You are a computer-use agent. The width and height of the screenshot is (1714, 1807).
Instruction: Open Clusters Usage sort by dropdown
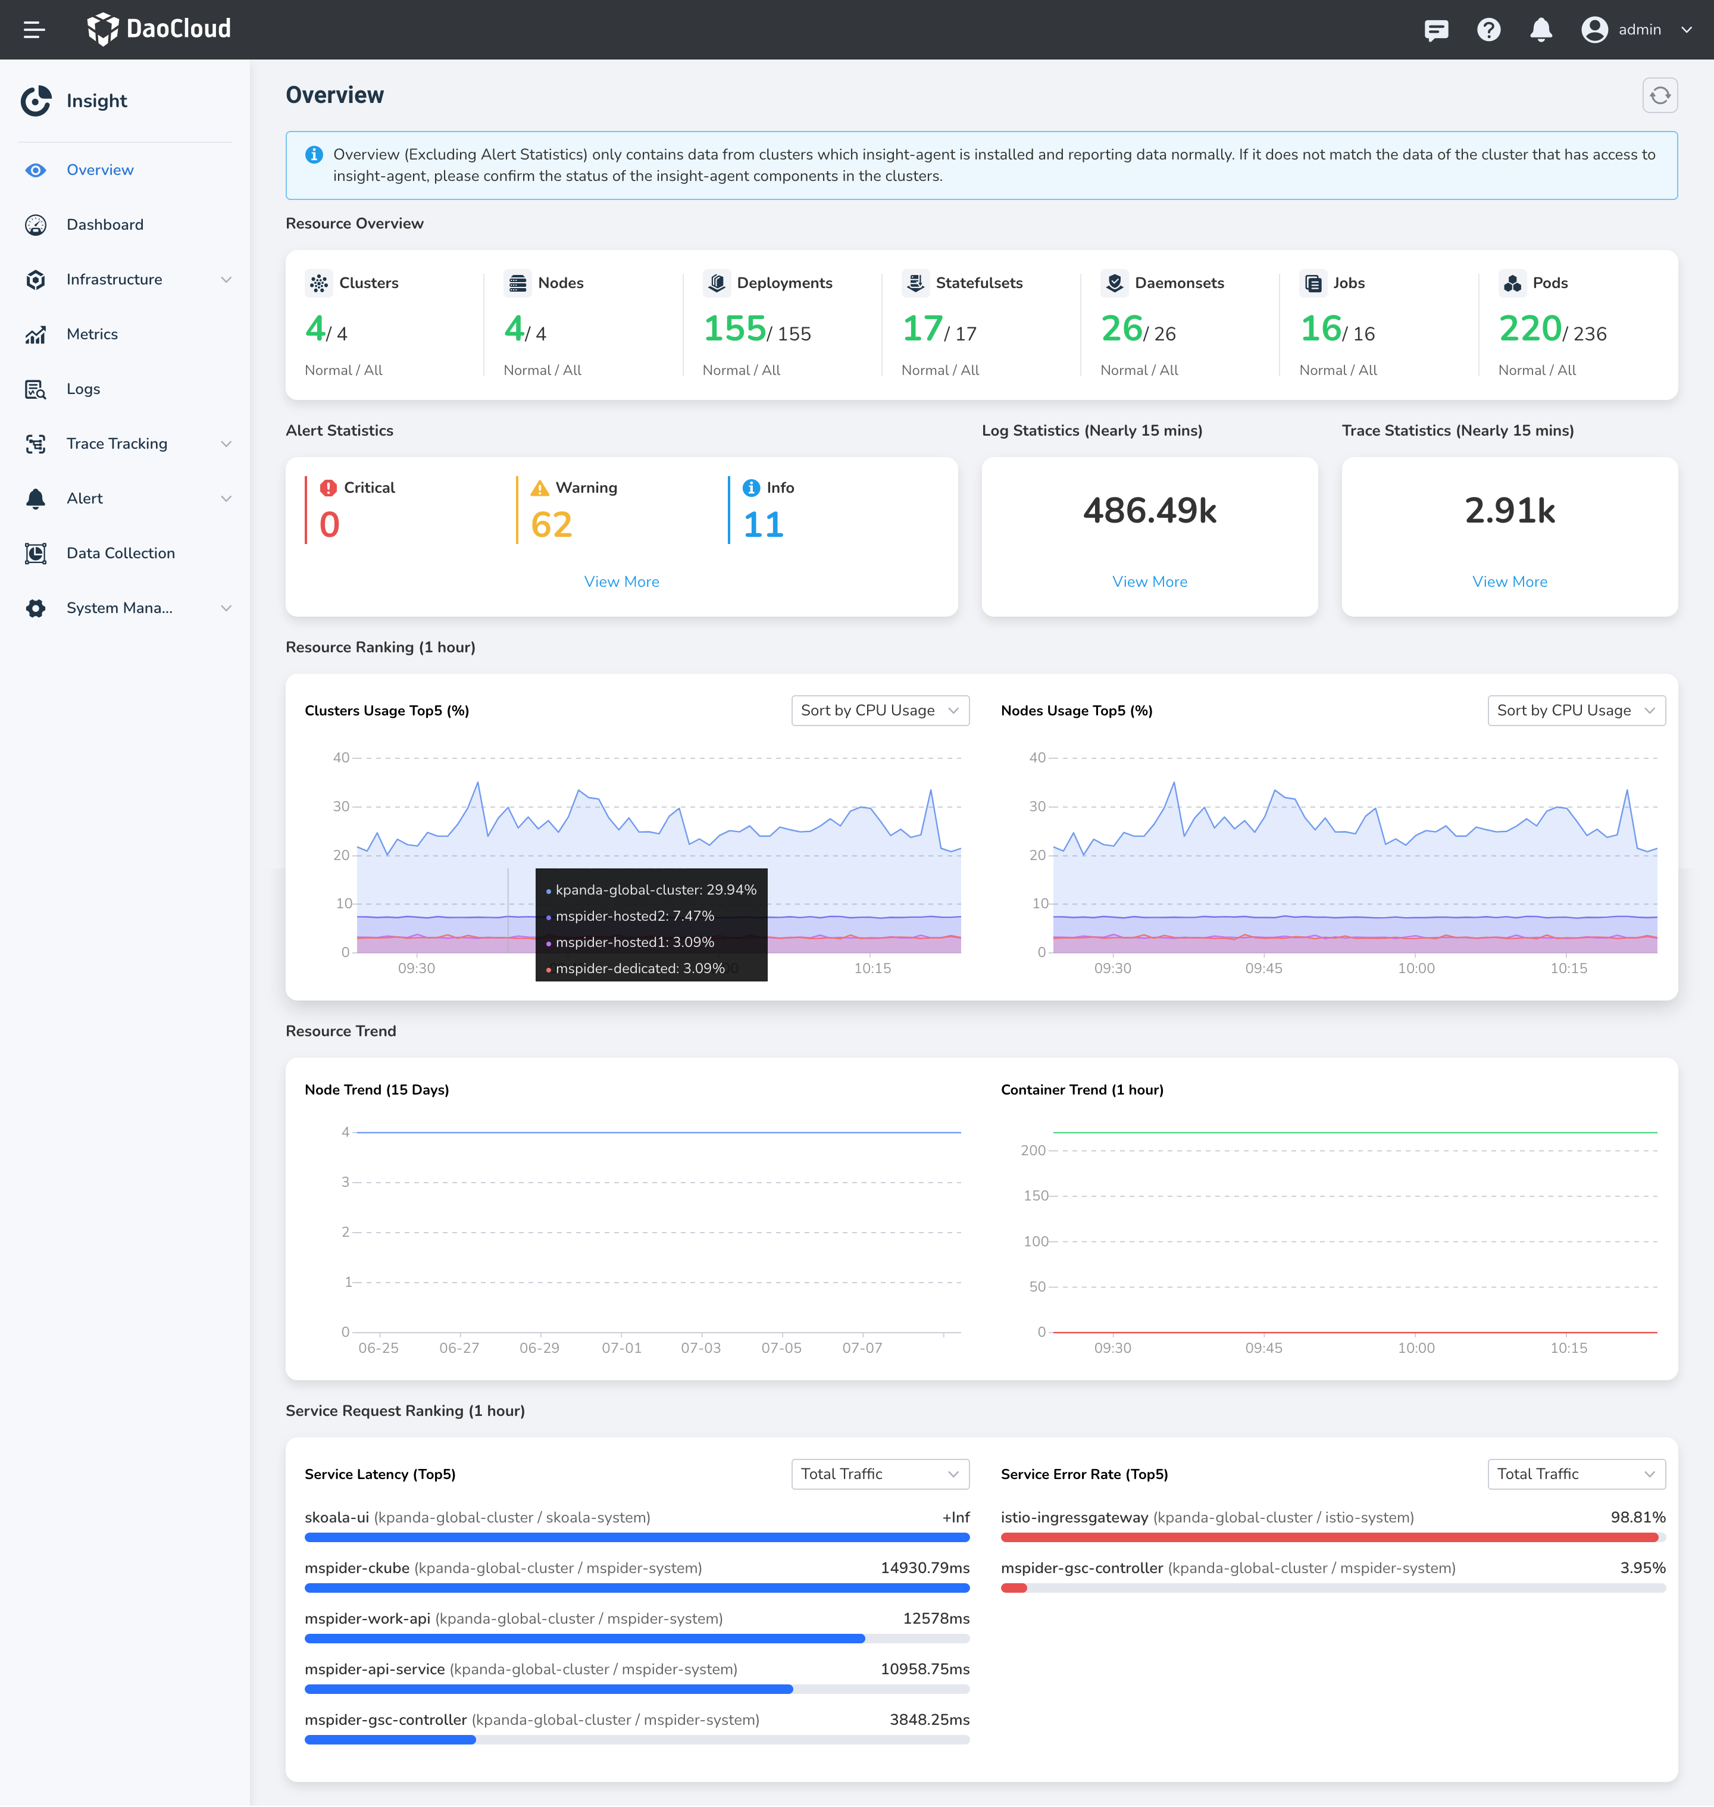879,711
